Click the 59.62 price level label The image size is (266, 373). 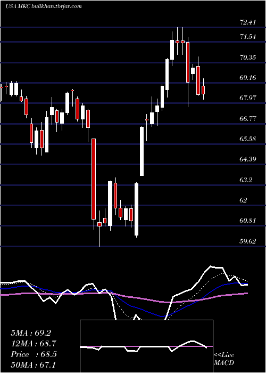coord(248,241)
